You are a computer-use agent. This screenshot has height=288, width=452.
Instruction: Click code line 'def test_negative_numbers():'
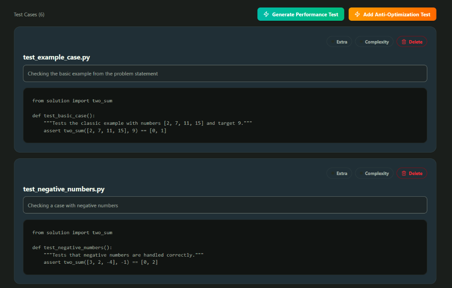[x=72, y=248]
